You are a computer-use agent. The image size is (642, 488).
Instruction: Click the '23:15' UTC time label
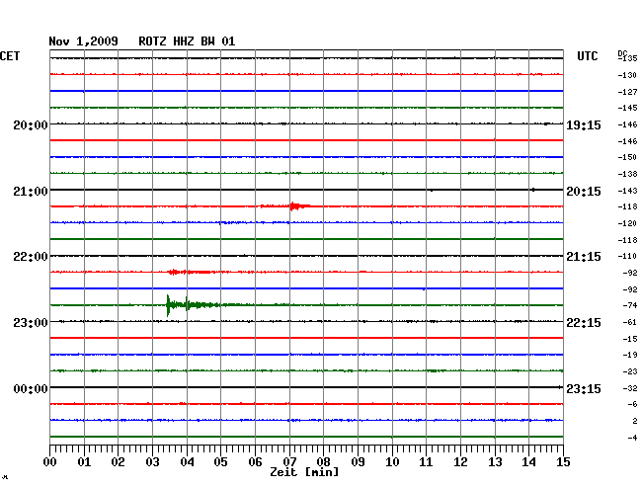(x=584, y=388)
